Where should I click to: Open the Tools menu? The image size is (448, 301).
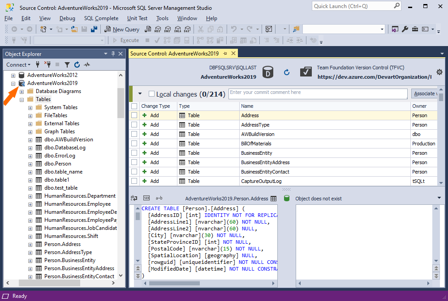pos(162,18)
